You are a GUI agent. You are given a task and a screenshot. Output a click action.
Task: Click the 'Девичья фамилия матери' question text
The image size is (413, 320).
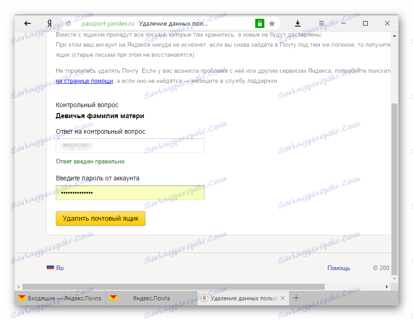coord(100,116)
